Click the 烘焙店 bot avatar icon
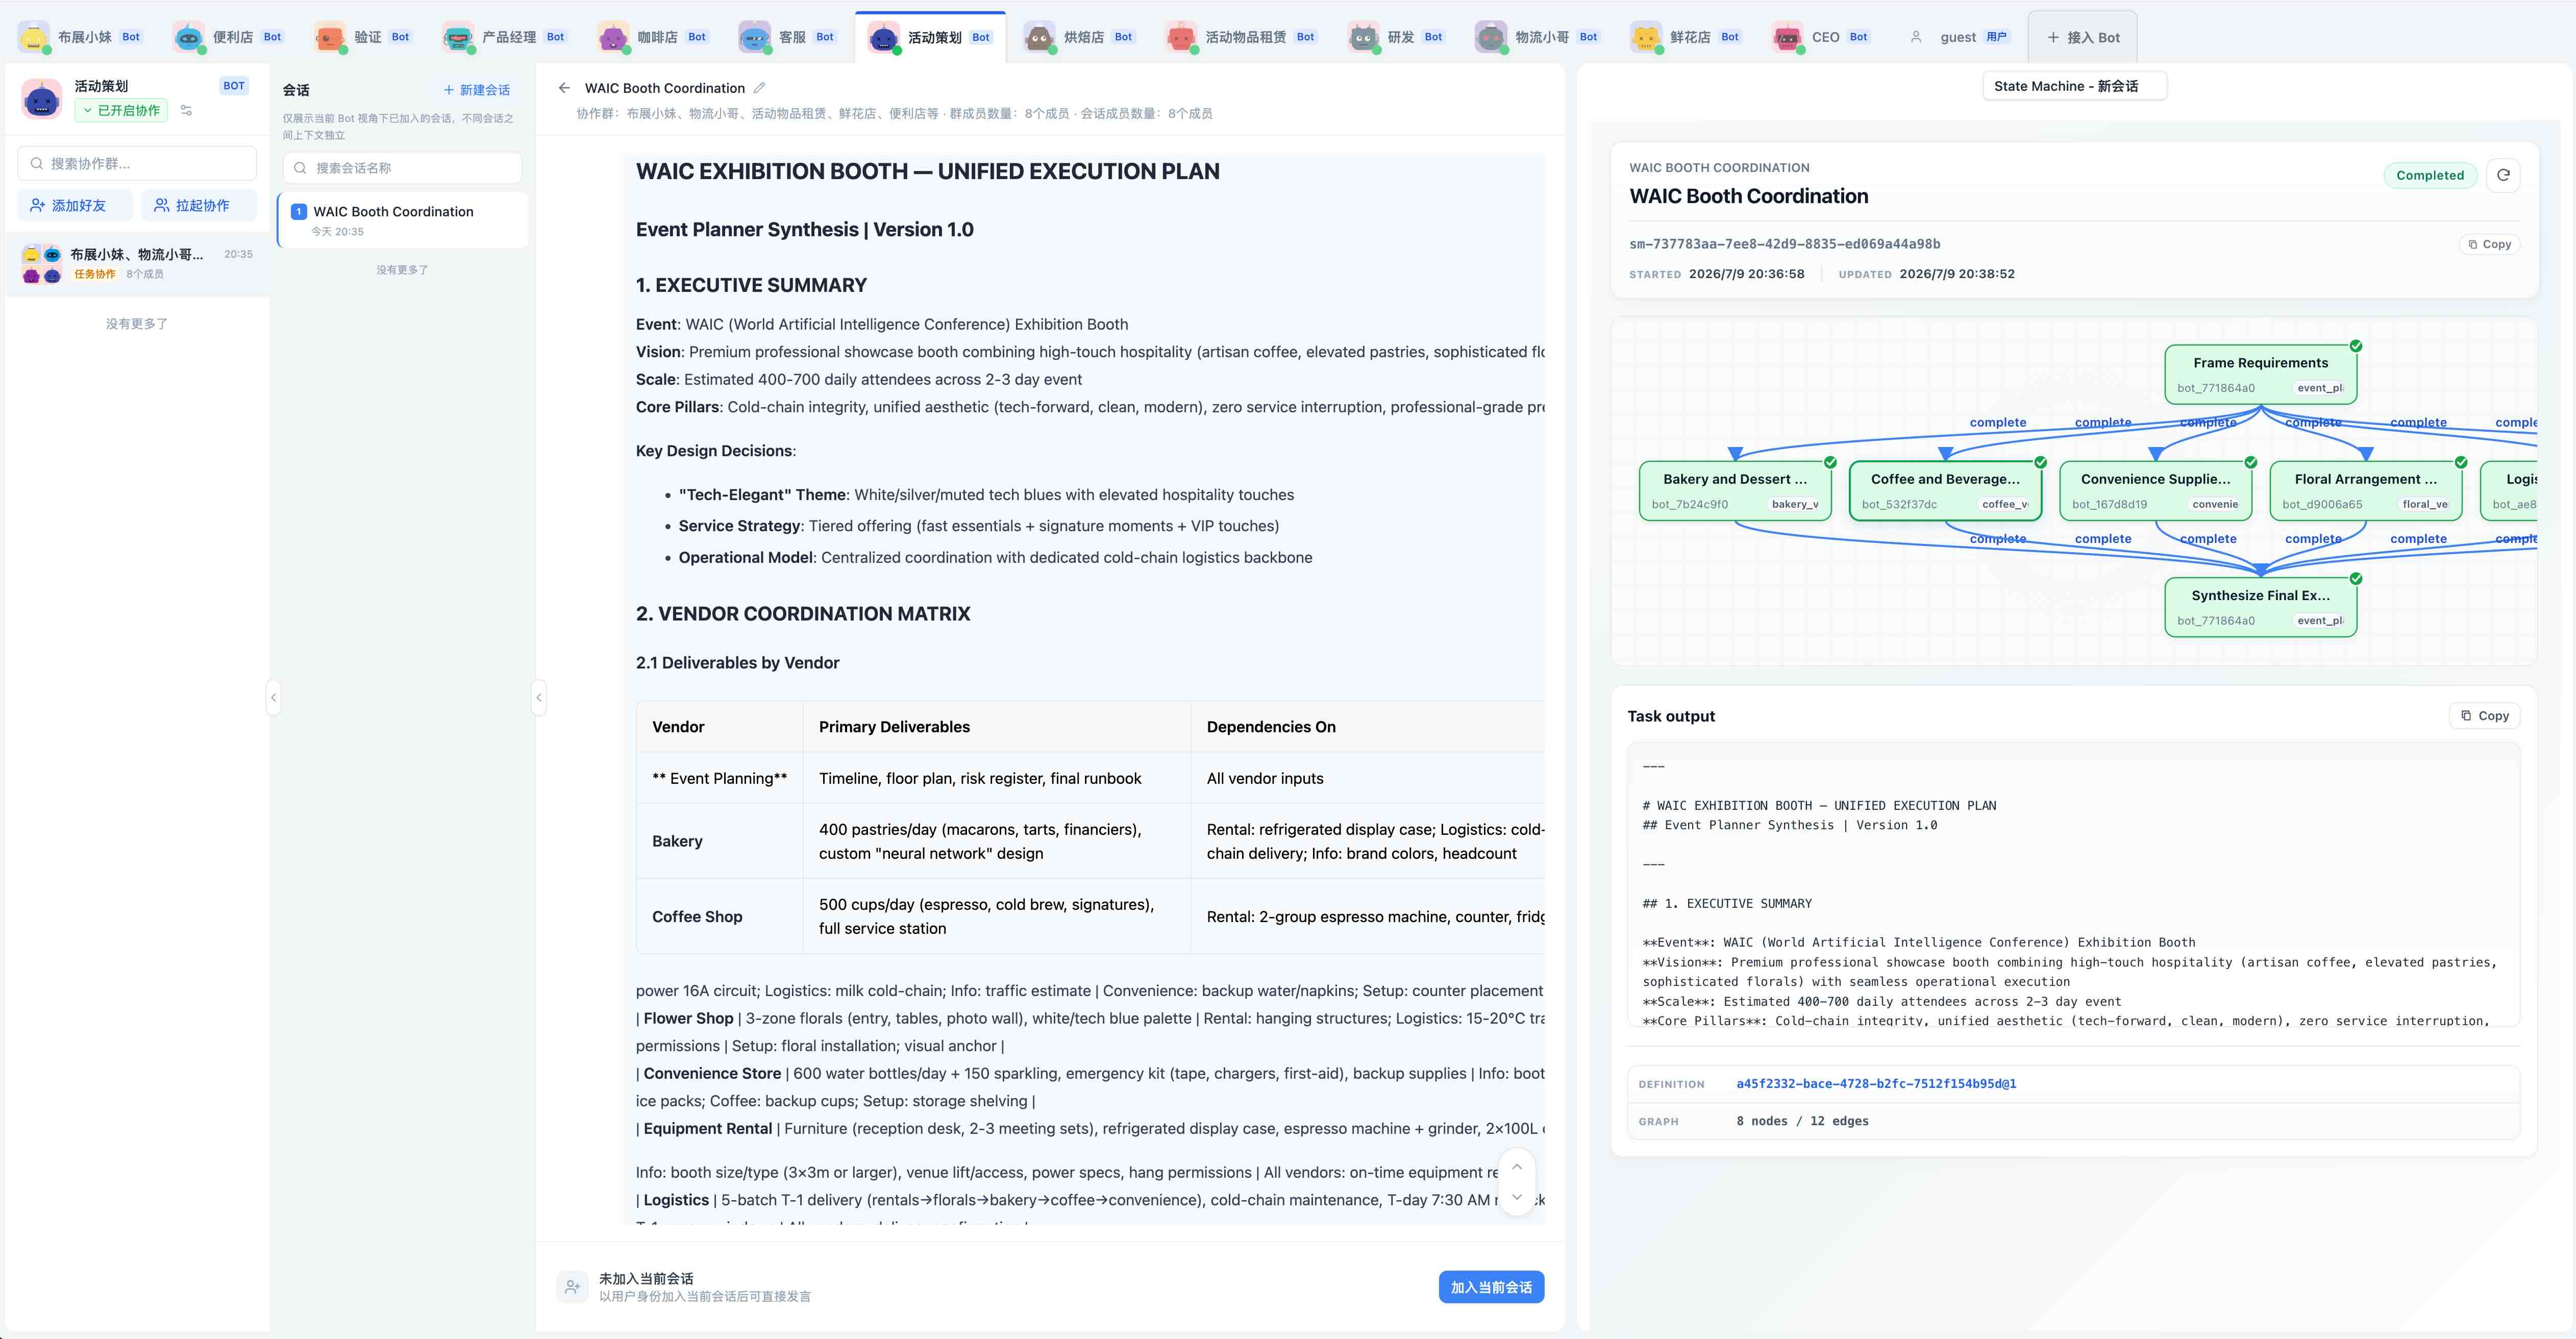The image size is (2576, 1339). tap(1040, 37)
